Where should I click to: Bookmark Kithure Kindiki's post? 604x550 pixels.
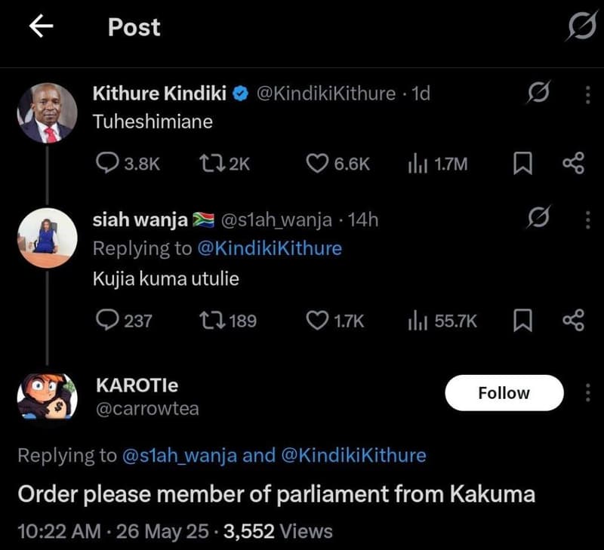[x=522, y=163]
